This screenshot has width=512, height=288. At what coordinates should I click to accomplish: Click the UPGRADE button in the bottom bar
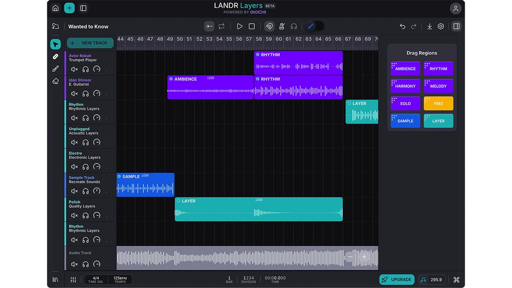397,279
